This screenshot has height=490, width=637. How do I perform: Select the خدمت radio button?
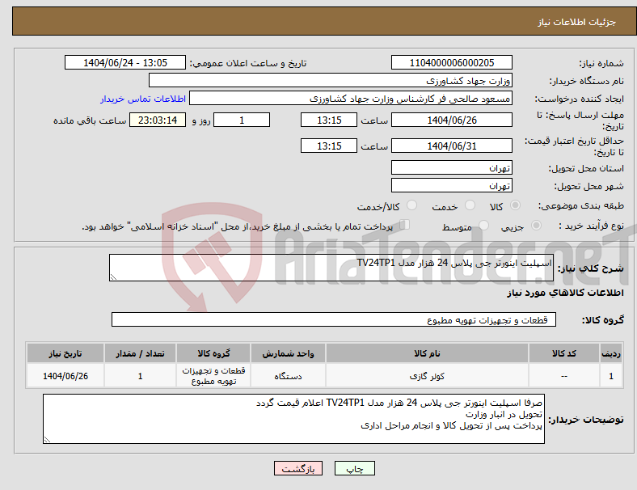coord(470,205)
